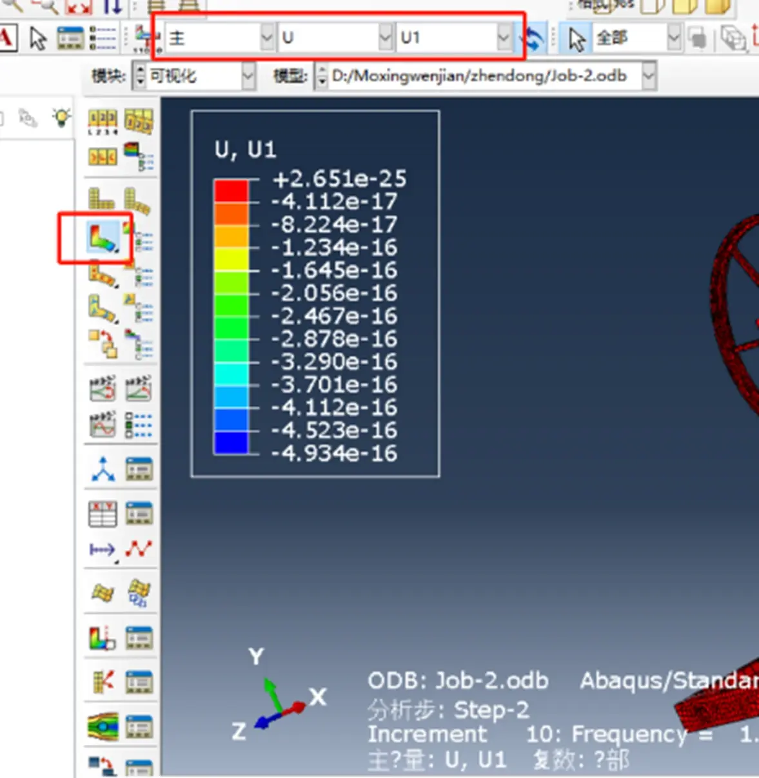This screenshot has height=778, width=759.
Task: Click the red zigzag XY path icon
Action: (139, 549)
